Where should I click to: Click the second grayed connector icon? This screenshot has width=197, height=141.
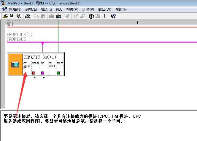82,16
